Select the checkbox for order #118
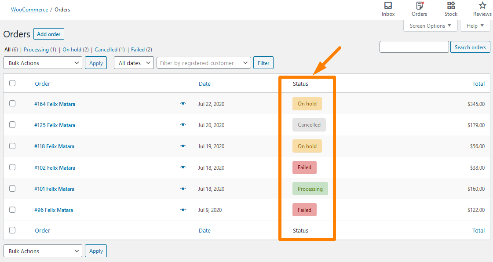The image size is (493, 262). point(12,146)
